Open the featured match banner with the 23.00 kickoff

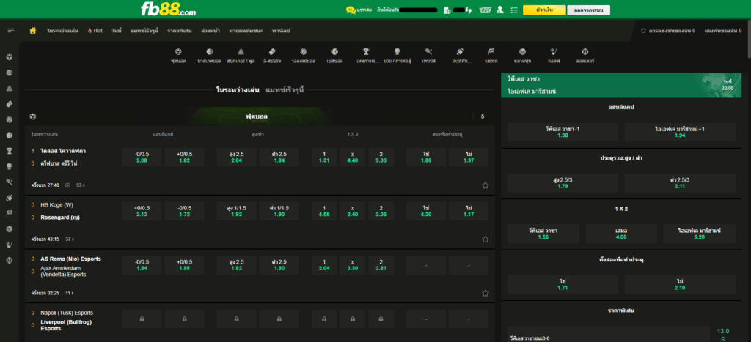coord(621,85)
